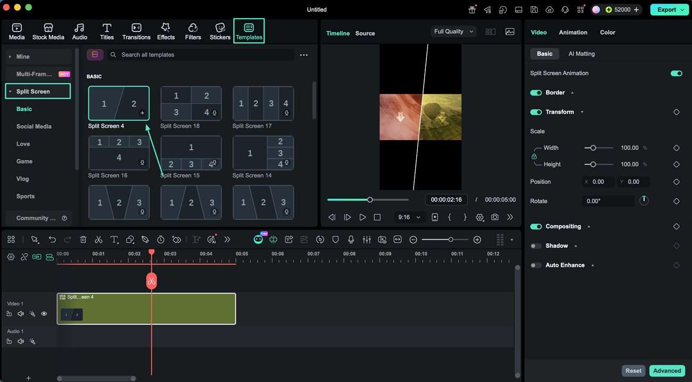Open the Transitions tab
Image resolution: width=692 pixels, height=382 pixels.
[136, 31]
